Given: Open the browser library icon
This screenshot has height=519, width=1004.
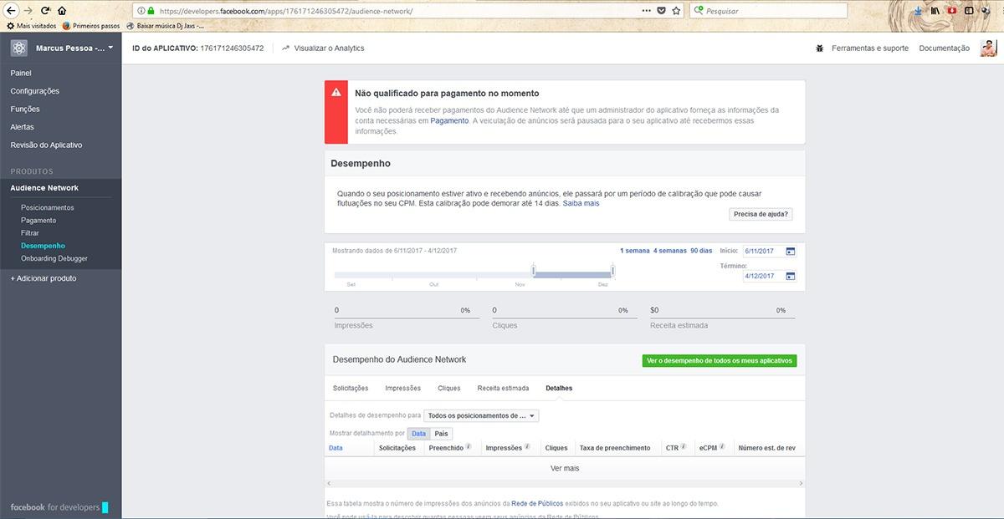Looking at the screenshot, I should [x=935, y=11].
